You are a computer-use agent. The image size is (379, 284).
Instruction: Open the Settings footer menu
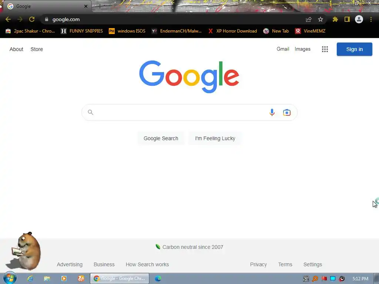click(312, 264)
